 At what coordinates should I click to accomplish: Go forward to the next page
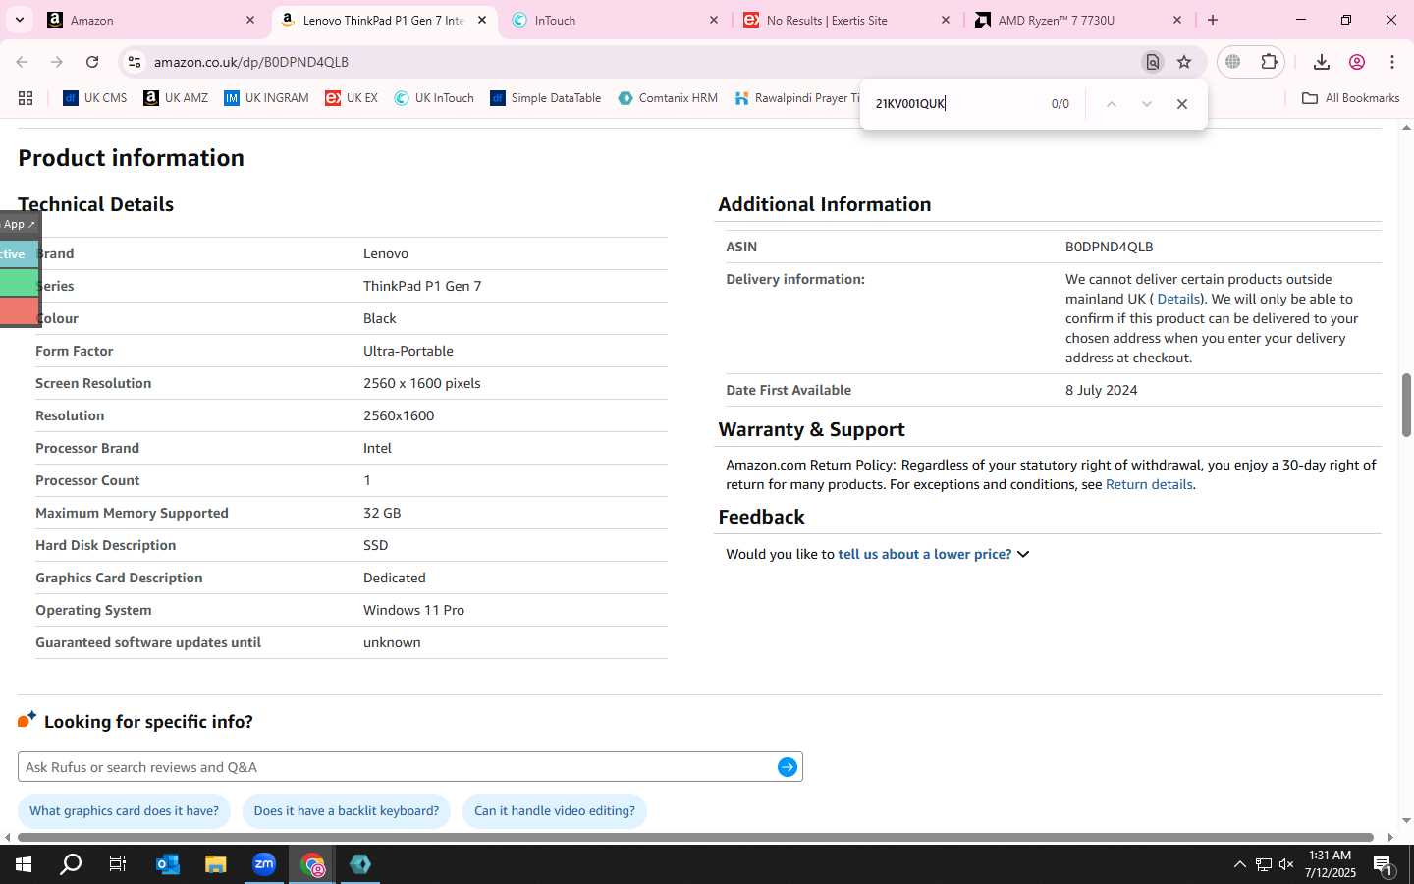click(x=57, y=62)
